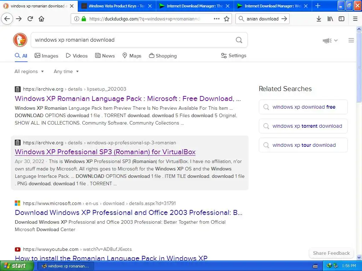Open the on-screen keyboard tray icon

tap(315, 266)
